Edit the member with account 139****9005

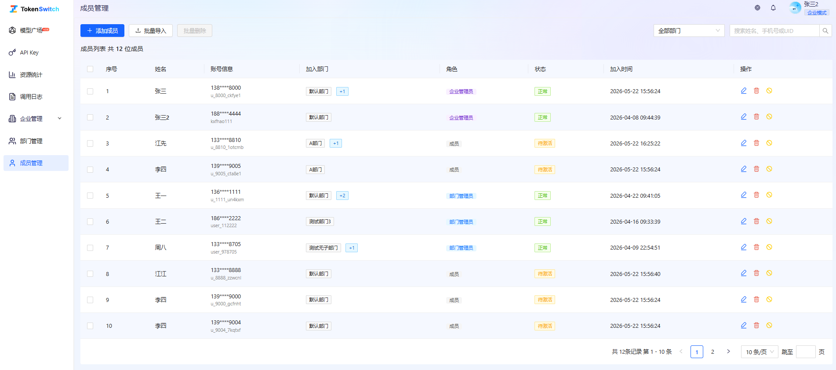pos(744,169)
